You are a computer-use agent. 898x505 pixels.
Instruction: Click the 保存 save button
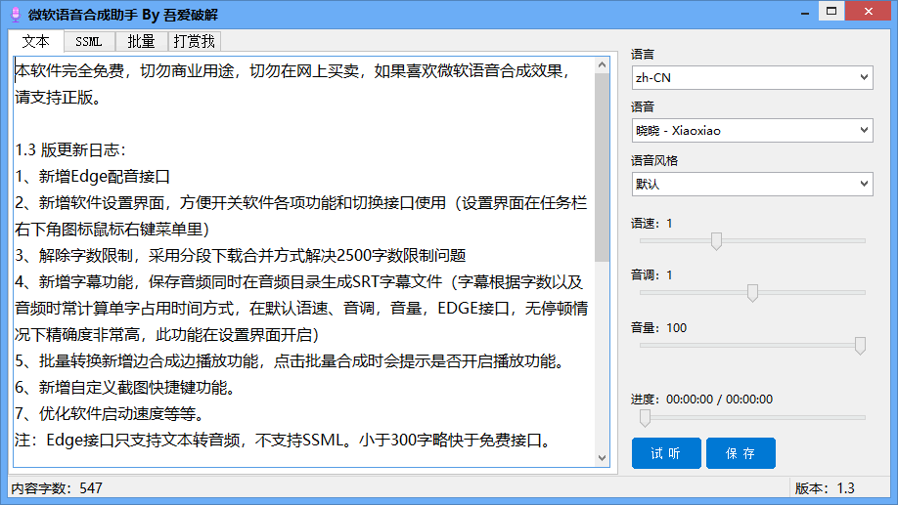click(741, 453)
